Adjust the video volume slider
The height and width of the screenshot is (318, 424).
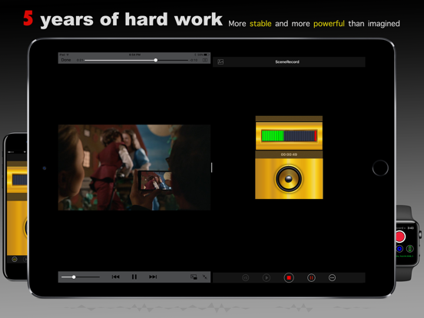click(81, 277)
